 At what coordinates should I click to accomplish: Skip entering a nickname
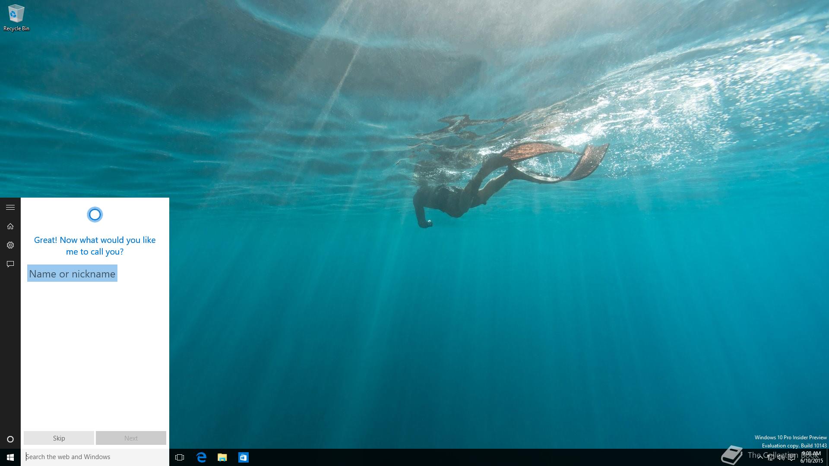[x=59, y=438]
